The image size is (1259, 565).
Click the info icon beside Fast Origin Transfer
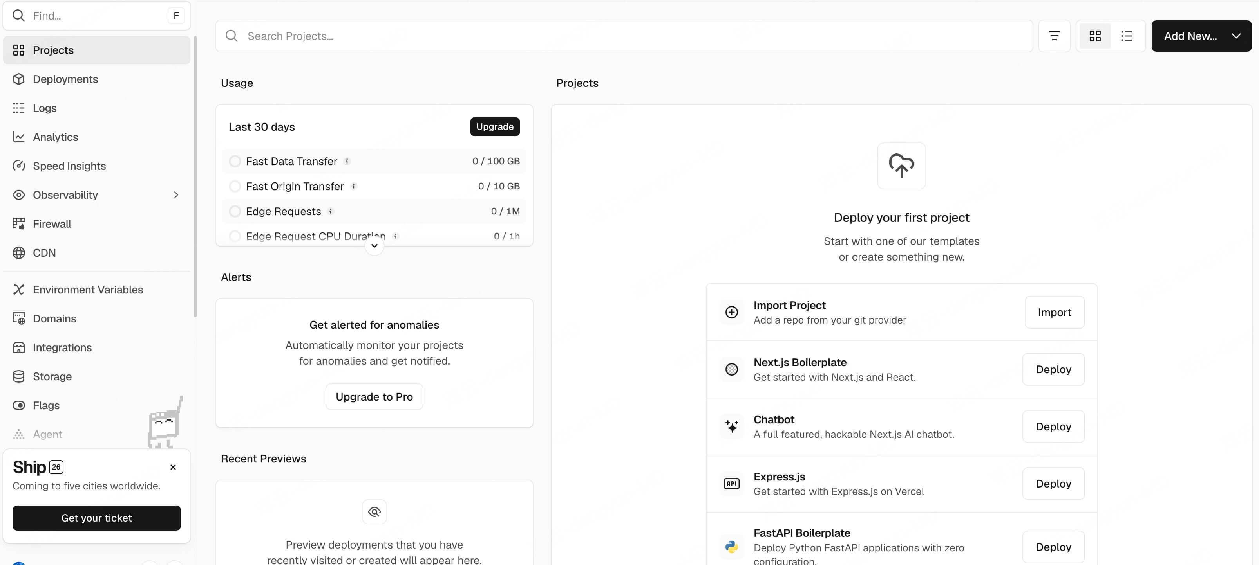point(354,186)
